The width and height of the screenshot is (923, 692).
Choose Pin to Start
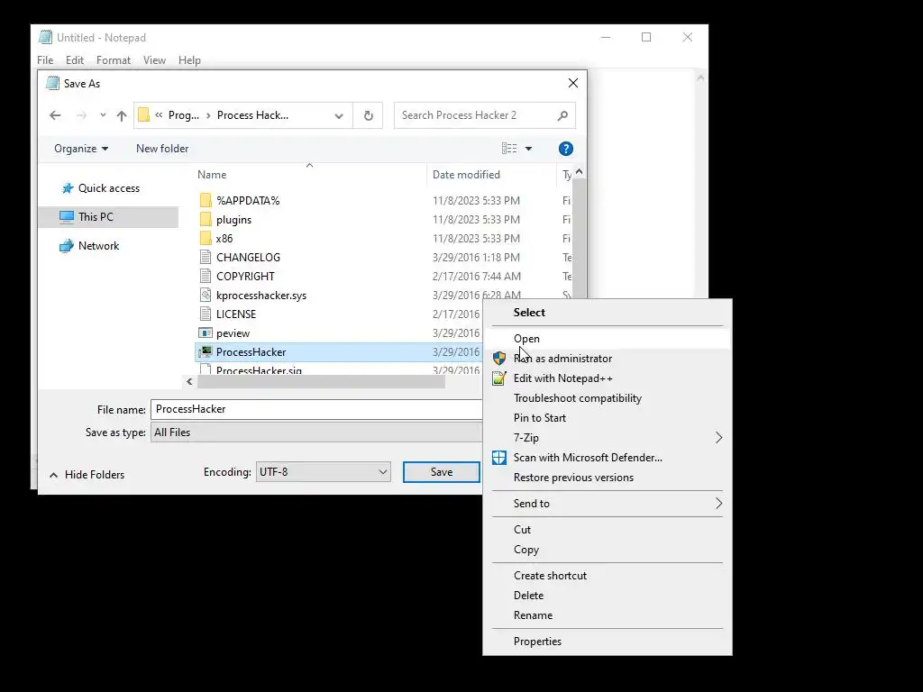point(608,418)
